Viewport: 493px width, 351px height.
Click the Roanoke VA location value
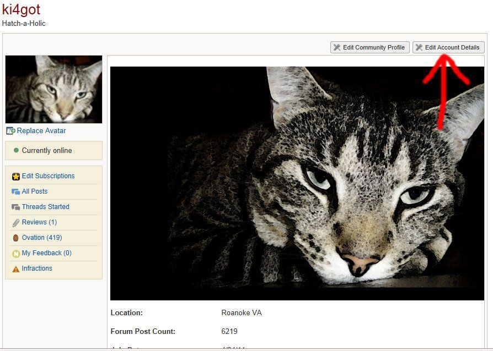click(242, 312)
